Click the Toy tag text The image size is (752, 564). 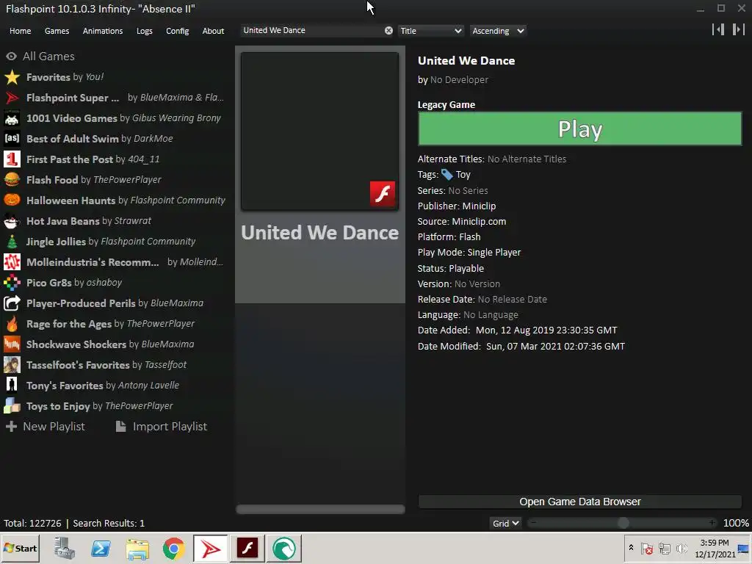[x=463, y=175]
